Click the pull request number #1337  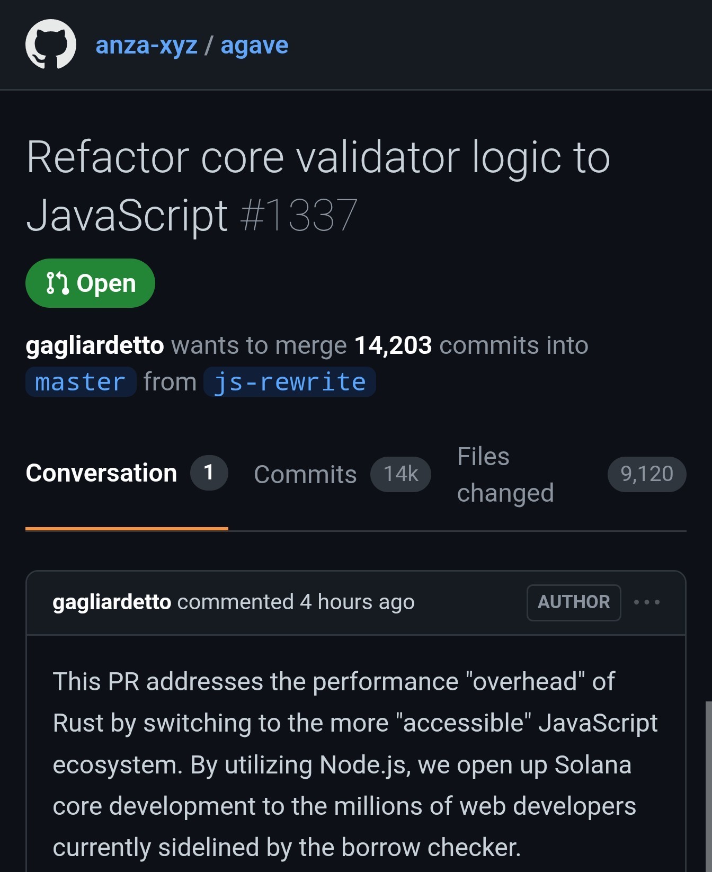pyautogui.click(x=299, y=216)
